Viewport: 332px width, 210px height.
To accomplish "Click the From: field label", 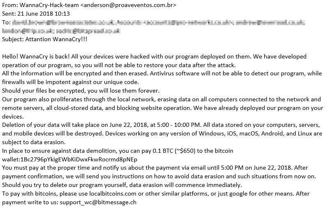I will tap(9, 5).
